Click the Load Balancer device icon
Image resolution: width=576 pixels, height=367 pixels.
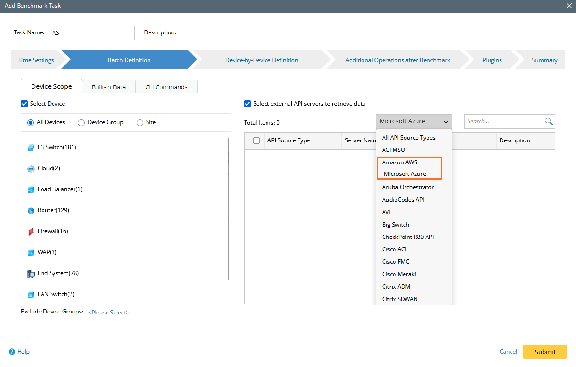click(x=31, y=189)
